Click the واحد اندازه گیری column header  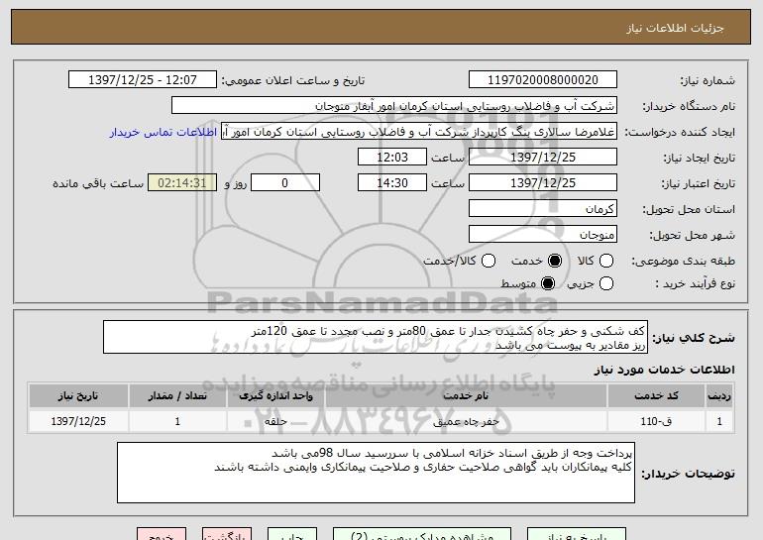[x=275, y=396]
